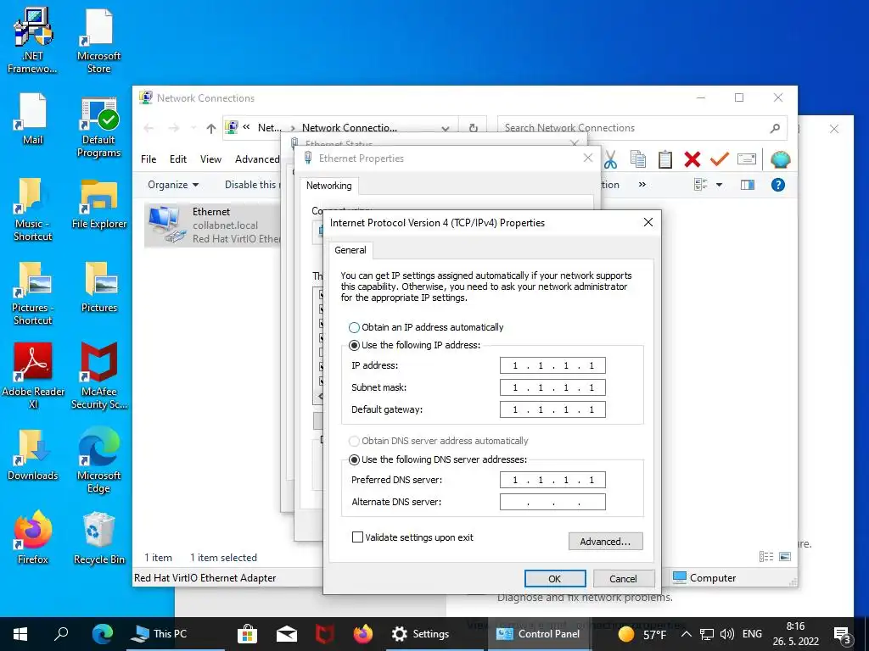869x651 pixels.
Task: Open the Advanced menu
Action: 257,159
